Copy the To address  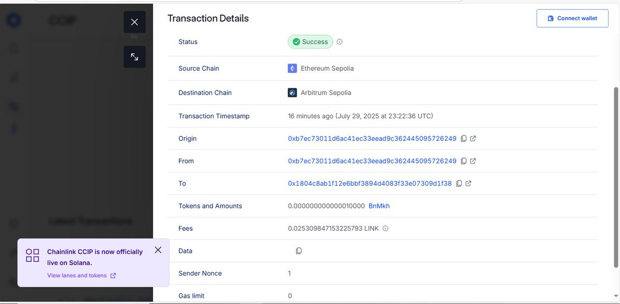[x=459, y=184]
